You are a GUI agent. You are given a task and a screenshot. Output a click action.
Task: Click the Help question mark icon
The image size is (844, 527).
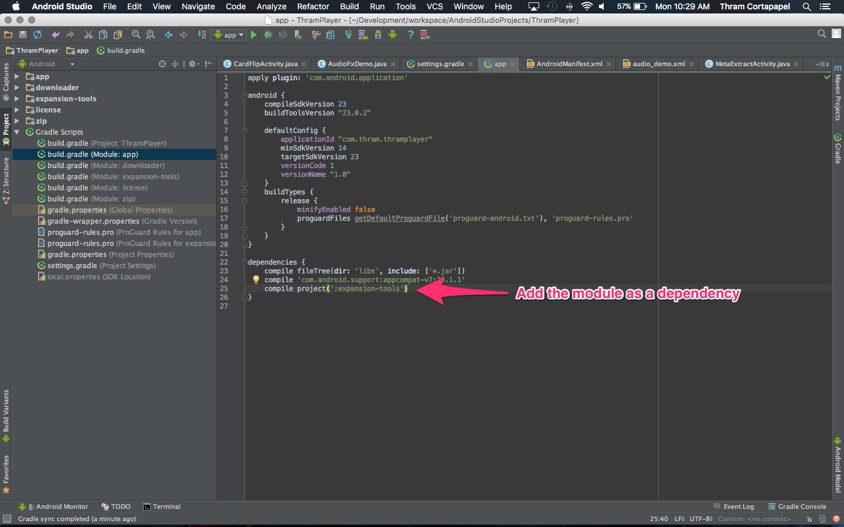pos(410,35)
